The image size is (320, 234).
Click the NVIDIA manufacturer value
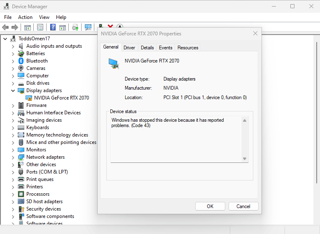point(171,88)
